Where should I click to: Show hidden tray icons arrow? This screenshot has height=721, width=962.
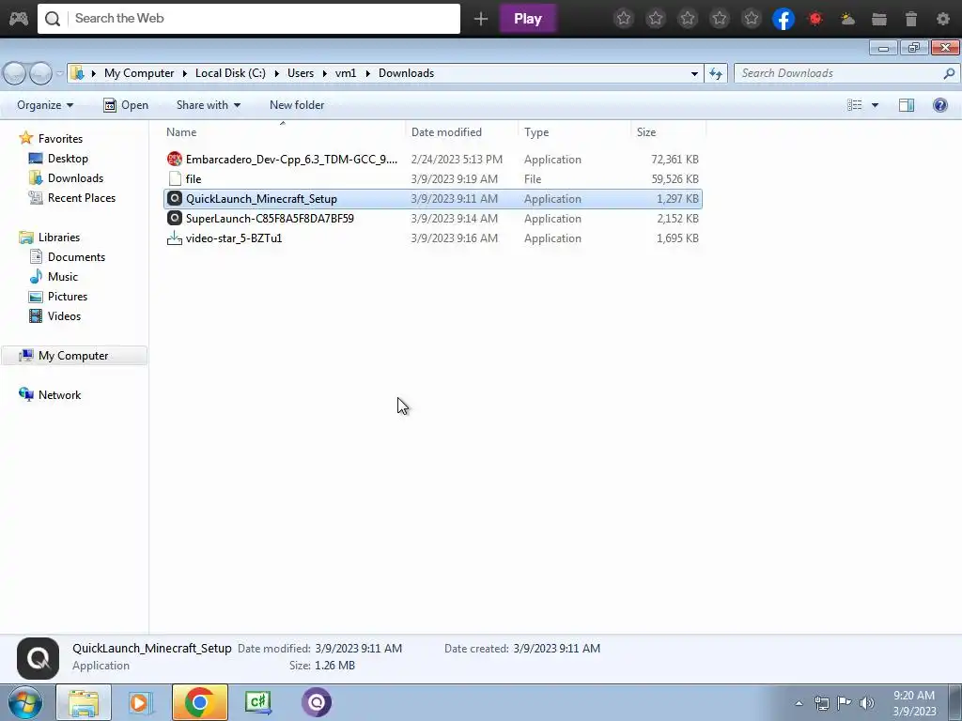799,703
